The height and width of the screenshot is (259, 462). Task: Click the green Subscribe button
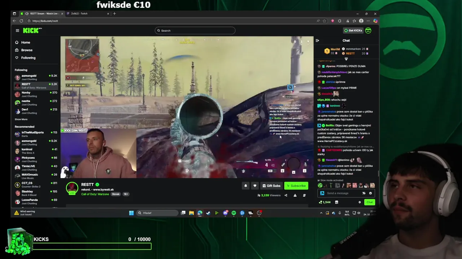pos(296,186)
